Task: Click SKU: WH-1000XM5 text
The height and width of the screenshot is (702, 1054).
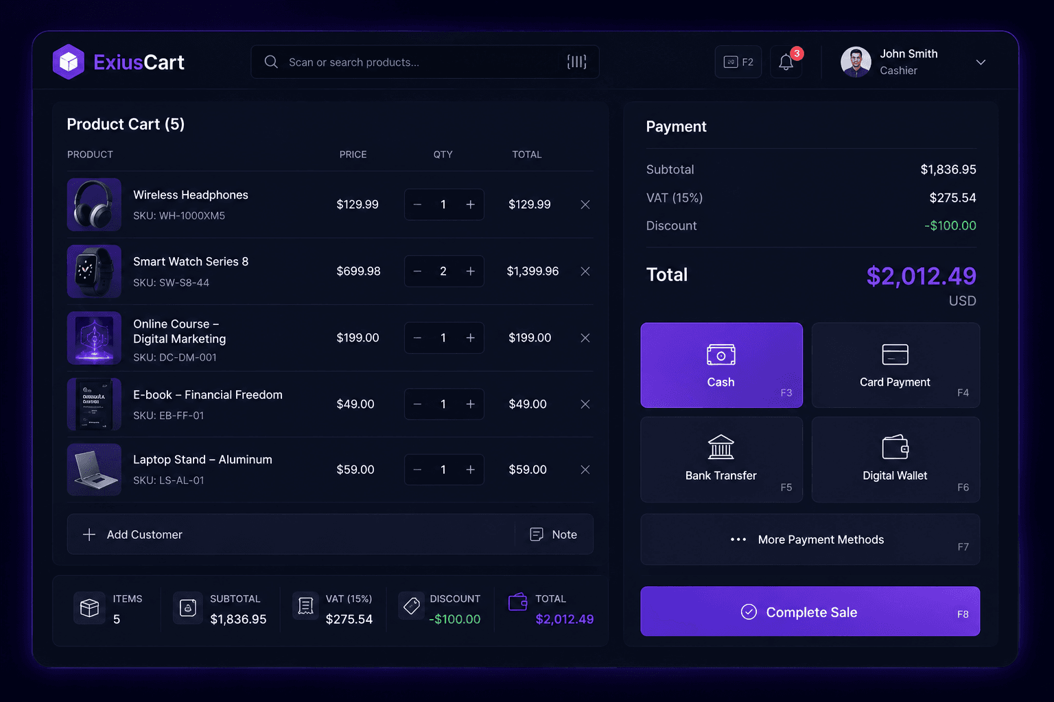Action: tap(179, 216)
